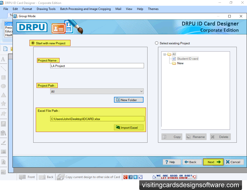
Task: Select the New folder in tree
Action: (180, 63)
